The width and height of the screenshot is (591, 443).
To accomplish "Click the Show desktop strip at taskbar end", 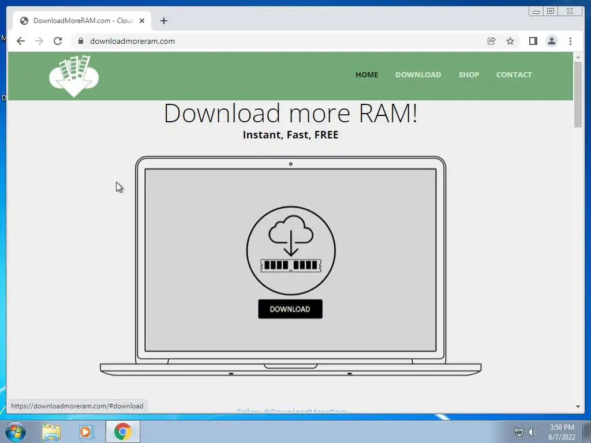I will (x=587, y=431).
